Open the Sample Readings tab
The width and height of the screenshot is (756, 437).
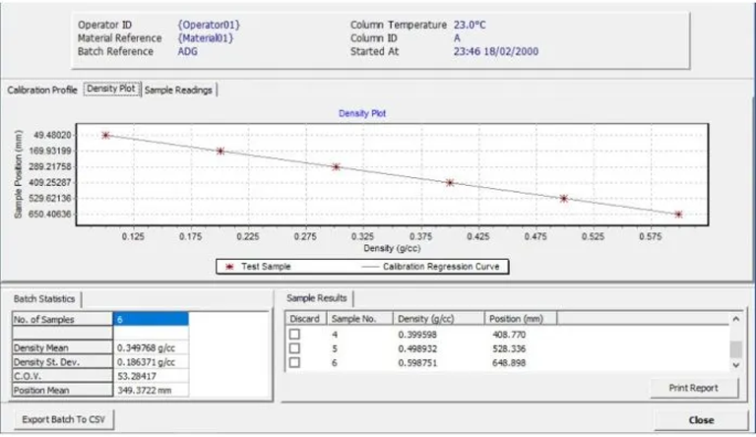(178, 90)
